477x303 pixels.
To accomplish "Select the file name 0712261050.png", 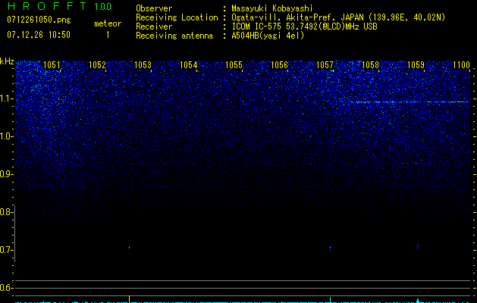I will (39, 20).
